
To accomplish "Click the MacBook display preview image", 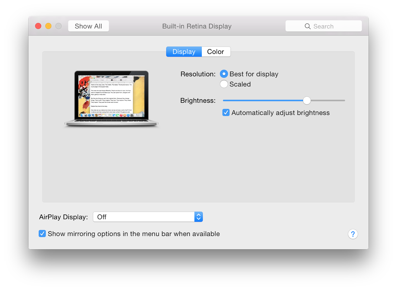I will (x=111, y=99).
